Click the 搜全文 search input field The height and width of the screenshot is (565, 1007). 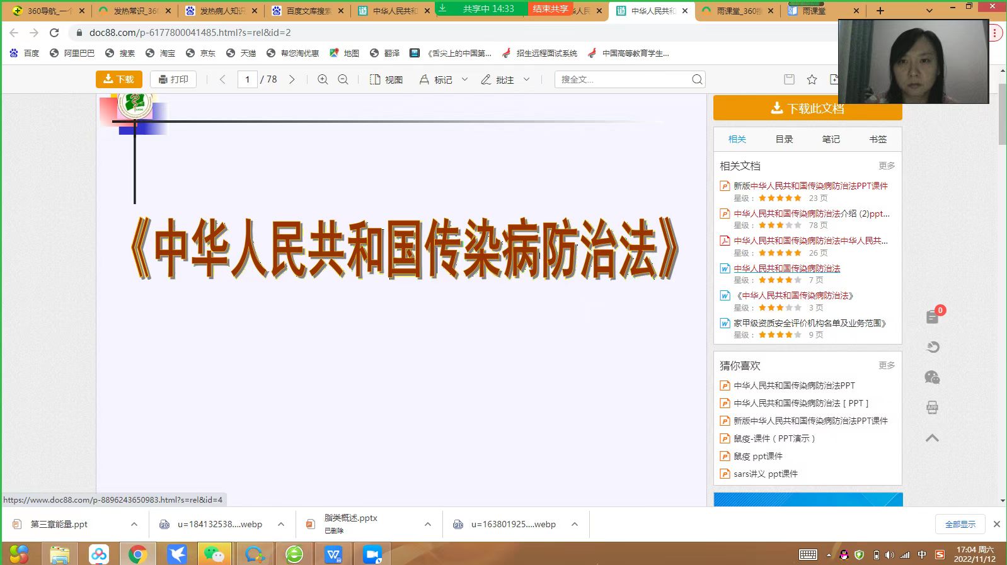623,79
